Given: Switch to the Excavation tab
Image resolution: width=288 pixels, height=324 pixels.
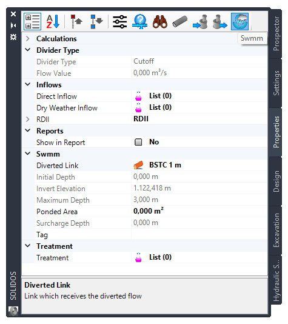Looking at the screenshot, I should [x=276, y=230].
